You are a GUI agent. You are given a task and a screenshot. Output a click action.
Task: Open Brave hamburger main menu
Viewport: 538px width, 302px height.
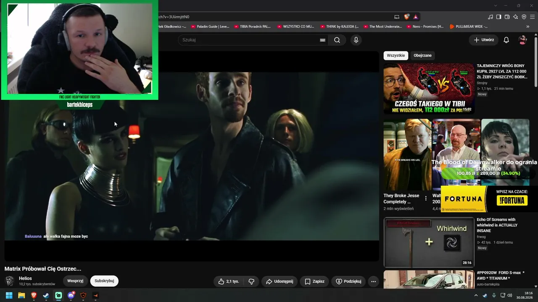533,17
